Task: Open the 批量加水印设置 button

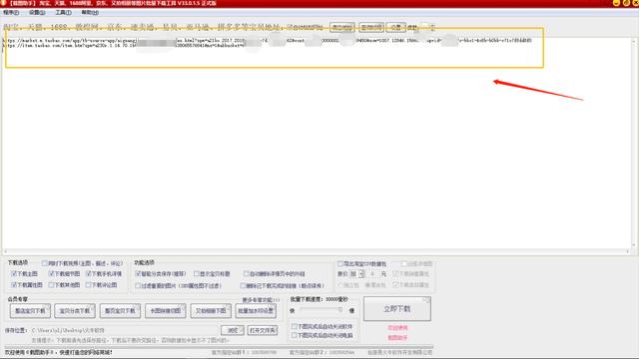Action: coord(256,311)
